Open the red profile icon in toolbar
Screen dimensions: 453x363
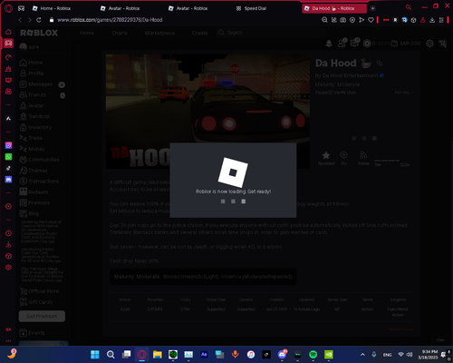[423, 20]
